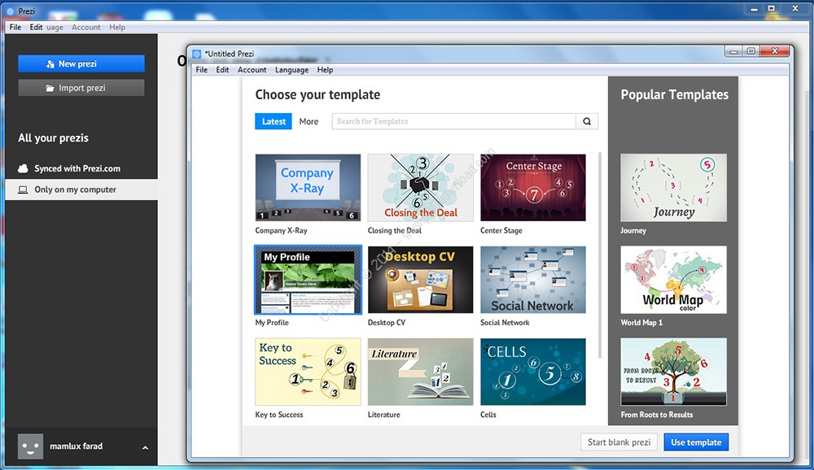
Task: Click the "Desktop CV" caption text
Action: tap(387, 323)
